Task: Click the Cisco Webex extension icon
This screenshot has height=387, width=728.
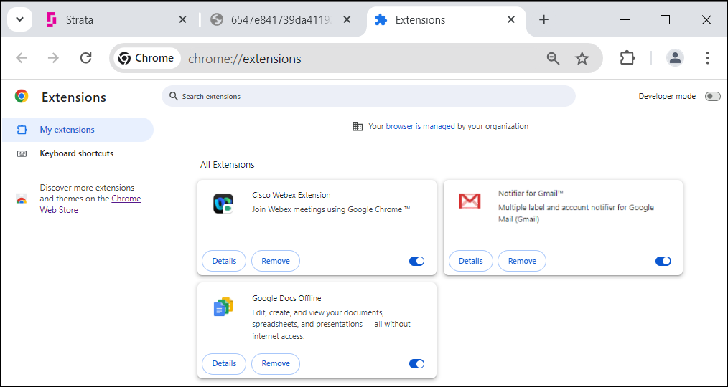Action: click(223, 204)
